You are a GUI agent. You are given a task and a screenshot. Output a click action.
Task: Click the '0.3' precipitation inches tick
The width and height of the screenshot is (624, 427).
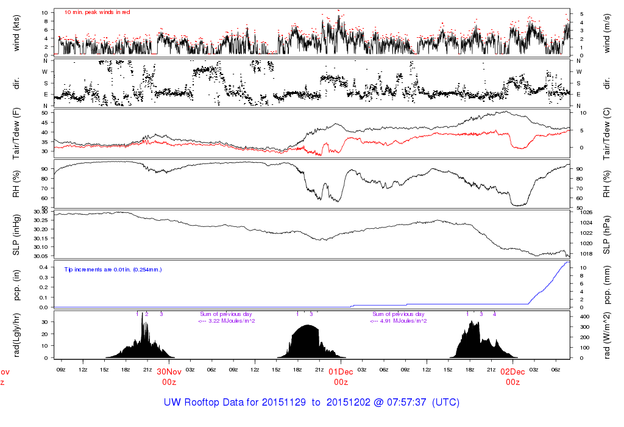pyautogui.click(x=44, y=277)
